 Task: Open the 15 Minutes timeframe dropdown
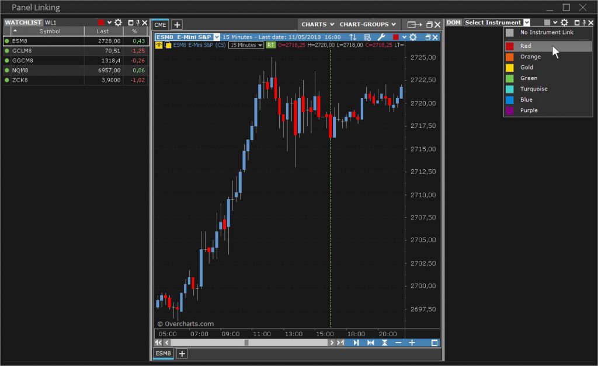tap(246, 45)
